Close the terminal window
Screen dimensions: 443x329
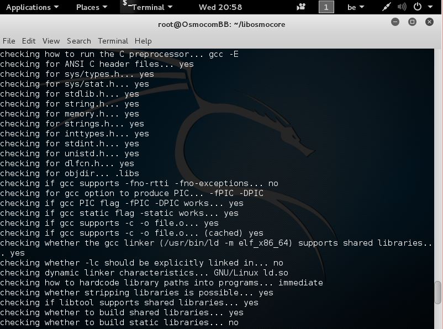(x=429, y=22)
